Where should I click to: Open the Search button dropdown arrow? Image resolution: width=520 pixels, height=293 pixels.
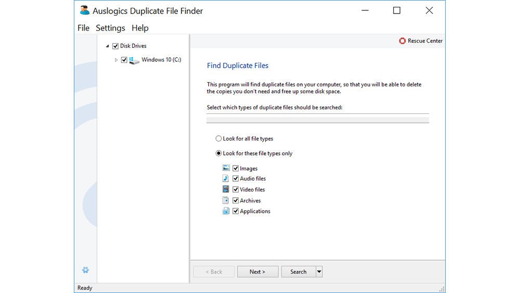click(x=319, y=272)
